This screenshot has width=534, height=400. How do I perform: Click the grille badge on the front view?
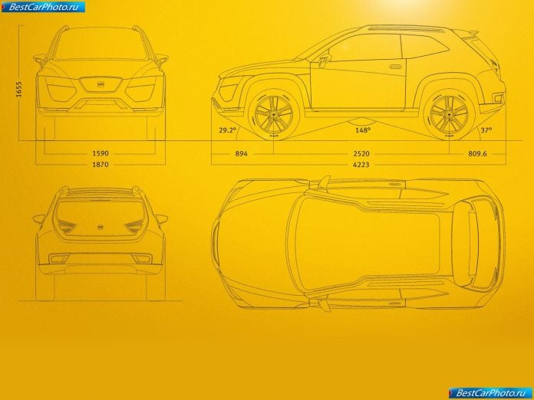pos(101,84)
